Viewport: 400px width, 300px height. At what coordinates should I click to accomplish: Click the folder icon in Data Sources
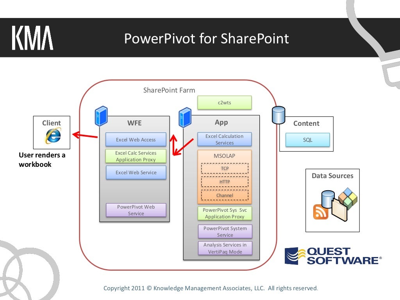pos(339,209)
